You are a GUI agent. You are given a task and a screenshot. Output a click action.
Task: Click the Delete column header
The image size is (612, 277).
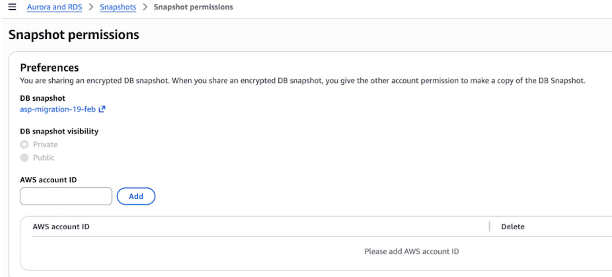(x=513, y=227)
